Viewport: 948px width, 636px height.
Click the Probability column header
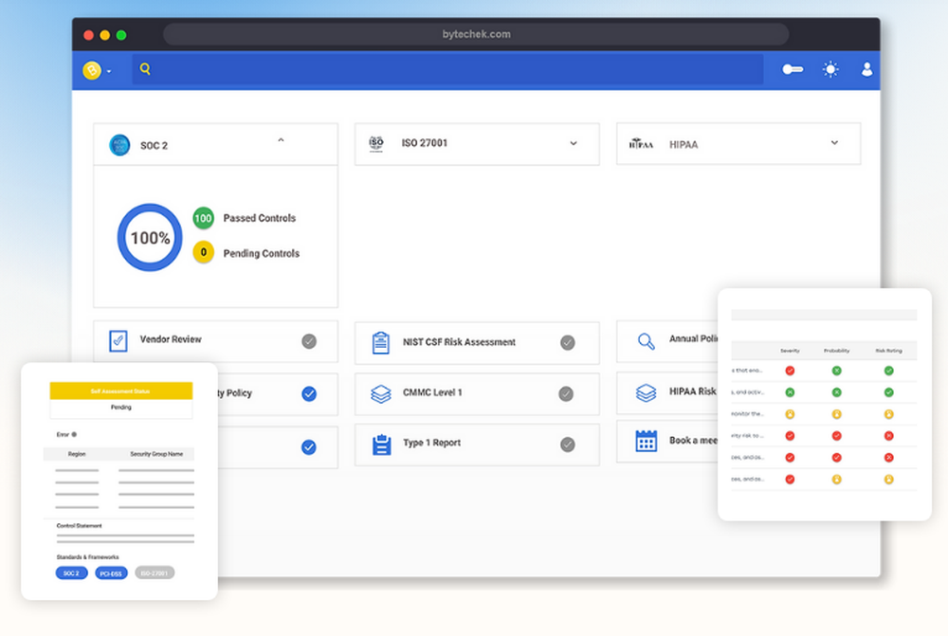(x=837, y=351)
